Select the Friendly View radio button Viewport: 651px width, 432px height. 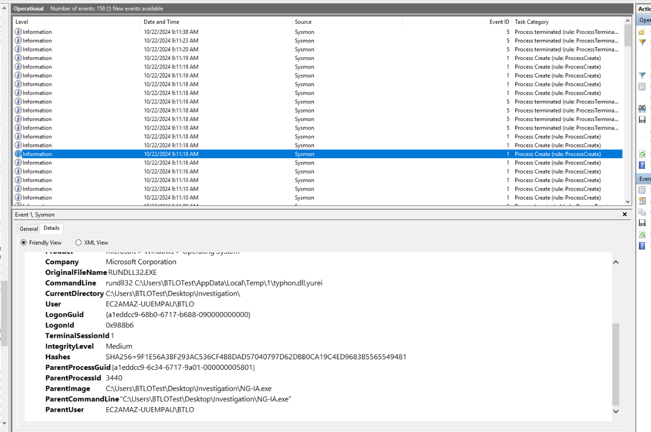click(x=23, y=243)
